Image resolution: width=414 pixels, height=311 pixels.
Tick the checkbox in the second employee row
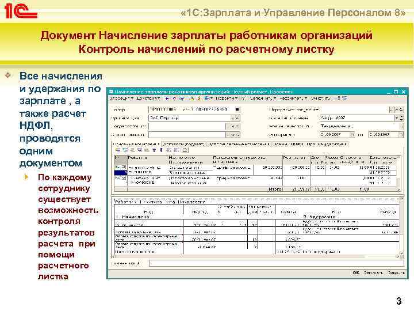point(124,178)
